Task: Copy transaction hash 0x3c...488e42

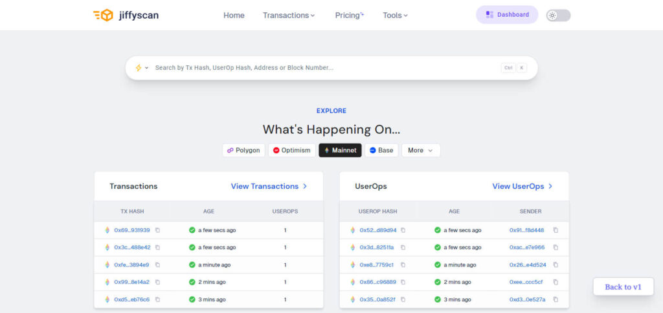Action: pyautogui.click(x=158, y=248)
